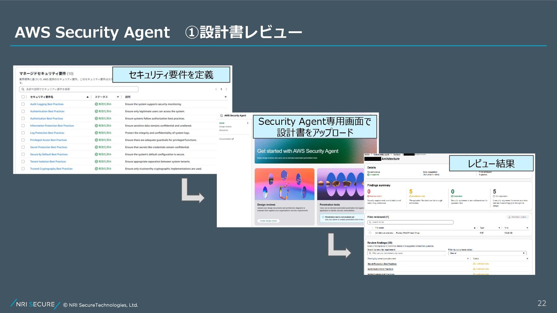
Task: Open the Filter by compliance status dropdown
Action: pyautogui.click(x=487, y=253)
